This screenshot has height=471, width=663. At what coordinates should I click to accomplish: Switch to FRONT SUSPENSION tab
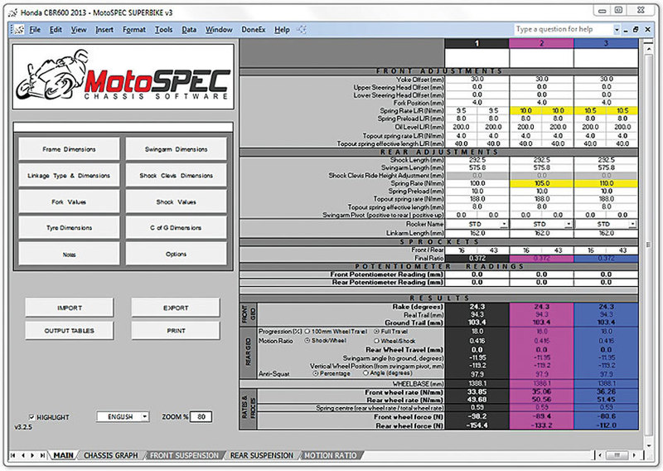pos(184,455)
